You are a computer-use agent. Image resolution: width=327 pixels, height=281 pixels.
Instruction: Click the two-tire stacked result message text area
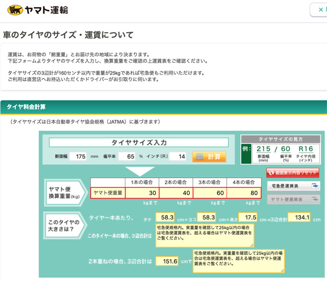click(239, 261)
